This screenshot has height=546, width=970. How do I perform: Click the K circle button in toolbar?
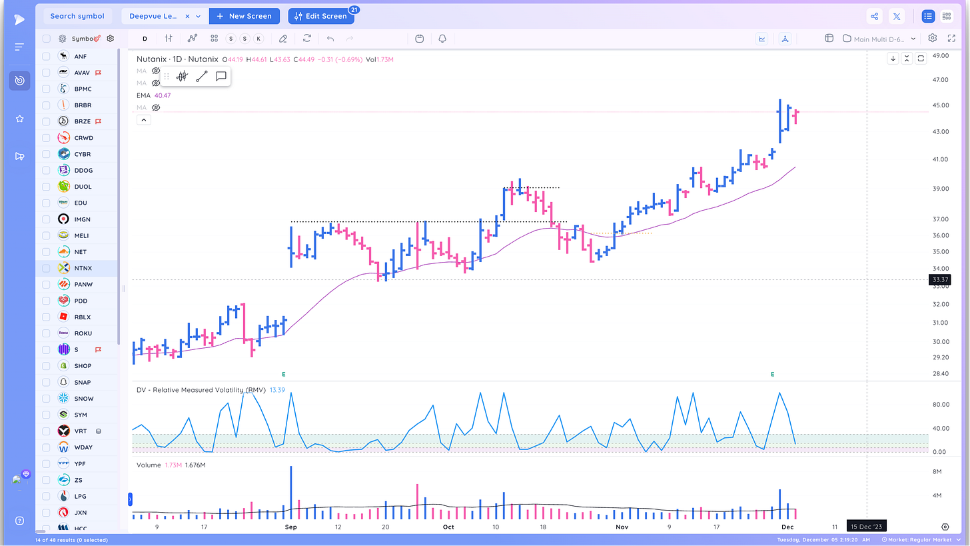coord(258,39)
